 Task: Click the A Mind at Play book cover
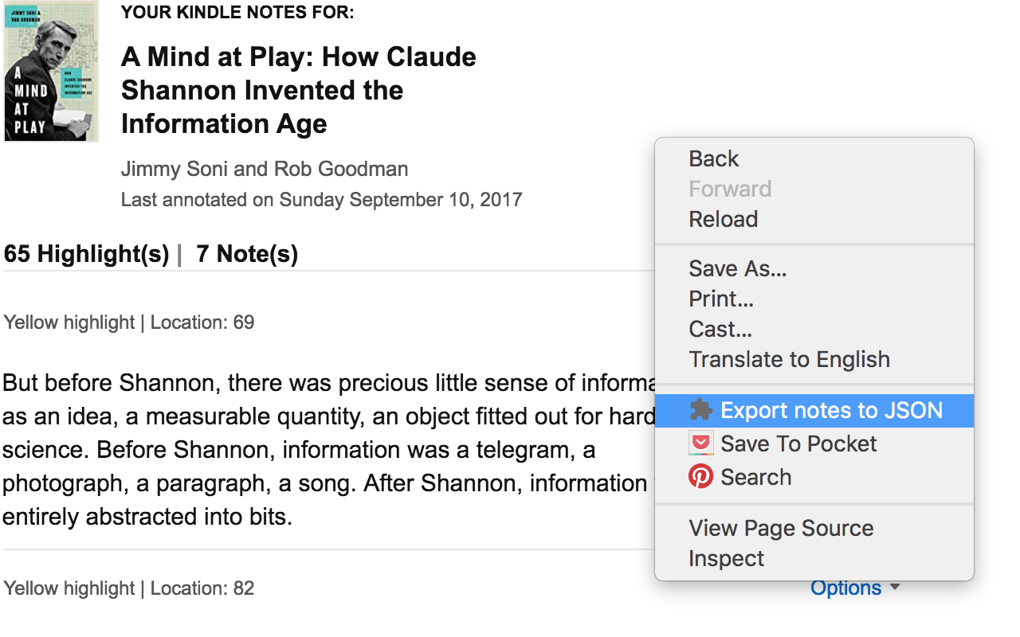point(51,72)
